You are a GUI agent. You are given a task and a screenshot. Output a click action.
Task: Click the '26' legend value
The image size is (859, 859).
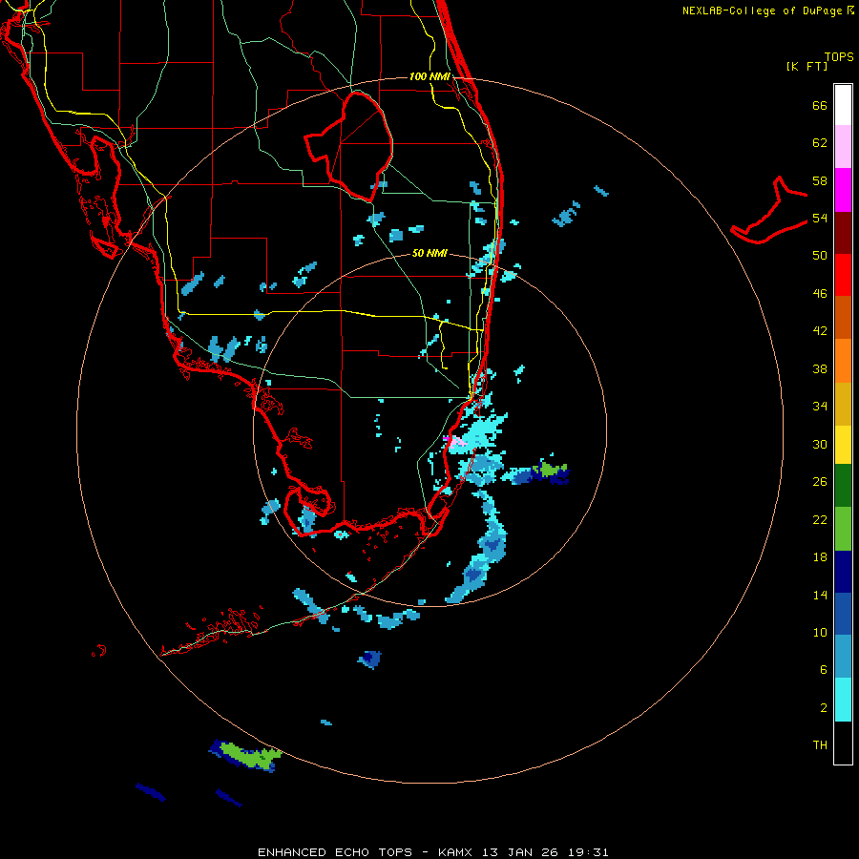coord(820,482)
